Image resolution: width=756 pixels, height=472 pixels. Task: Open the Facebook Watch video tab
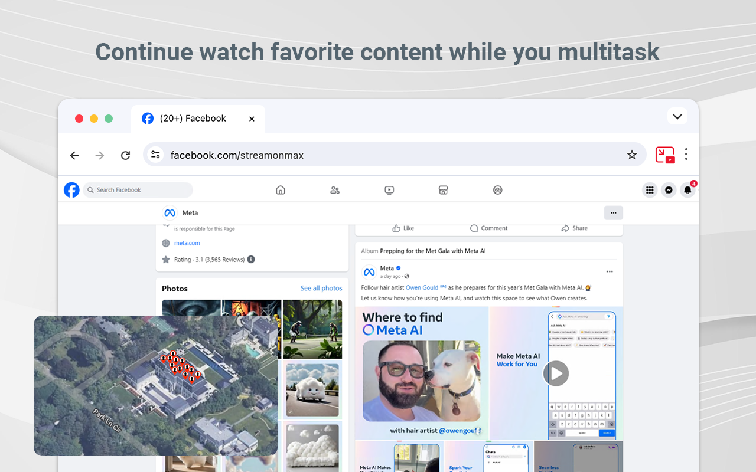[x=389, y=190]
